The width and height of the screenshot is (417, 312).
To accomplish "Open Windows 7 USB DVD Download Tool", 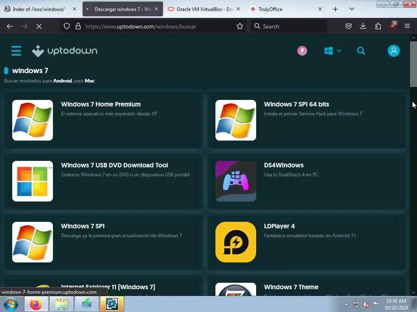I will point(114,165).
